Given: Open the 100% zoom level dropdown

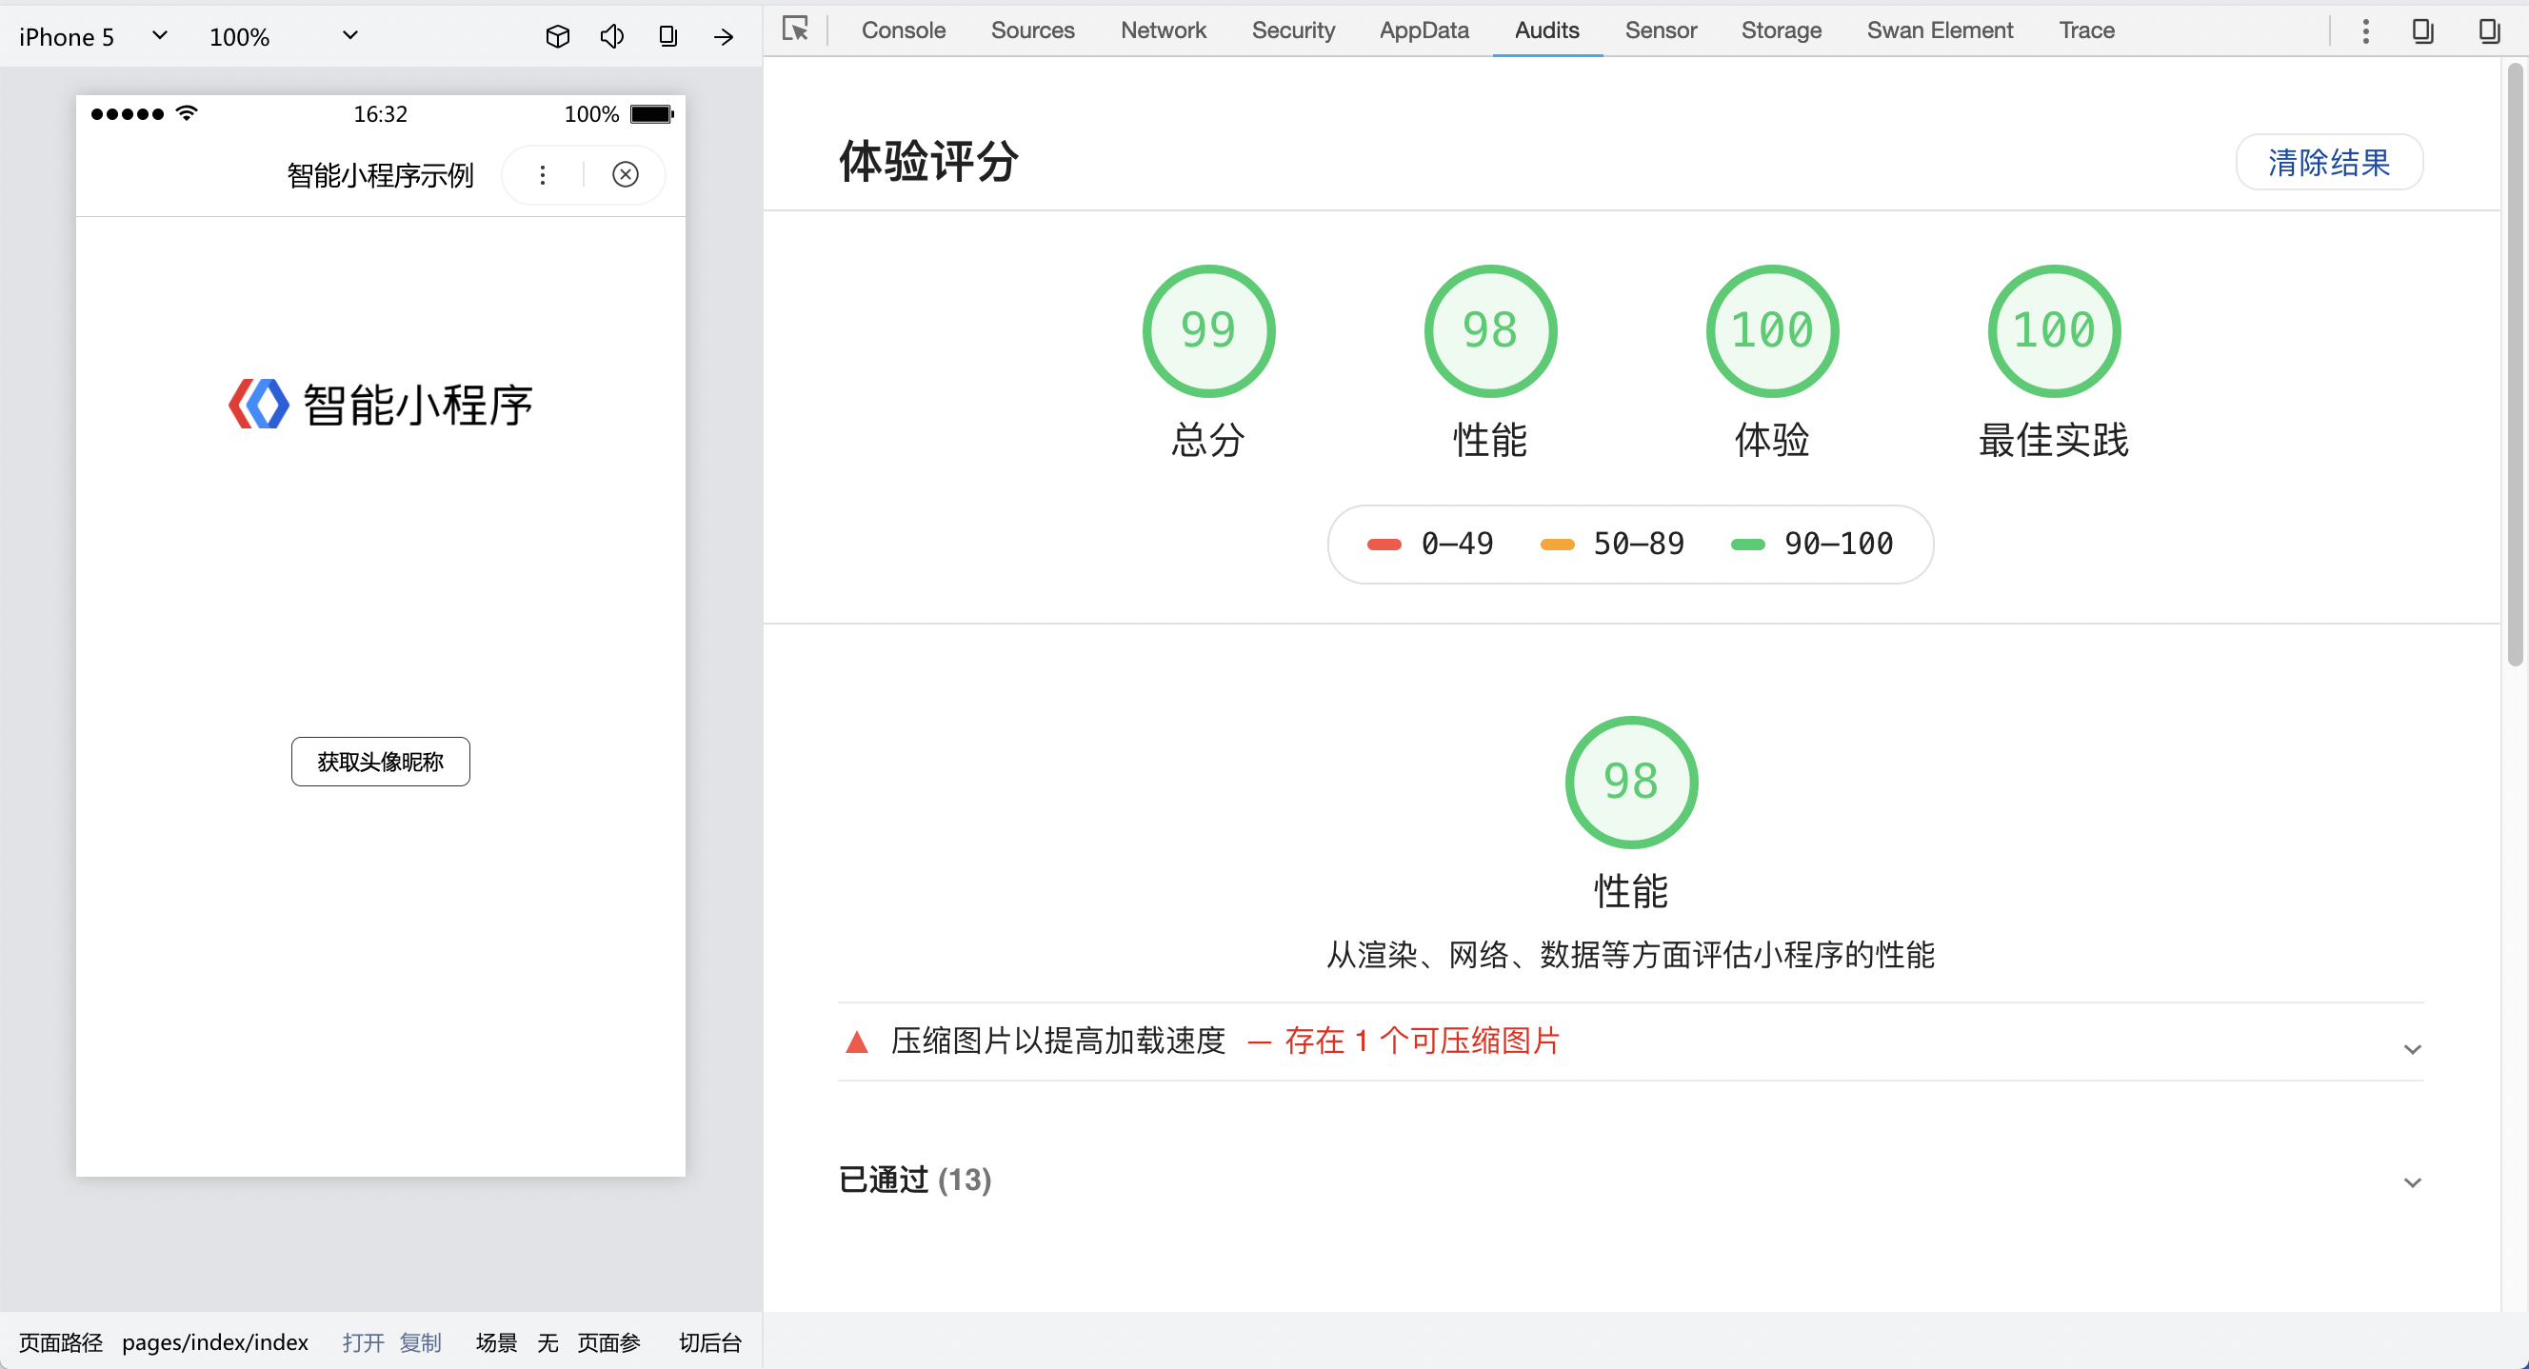Looking at the screenshot, I should pos(283,37).
